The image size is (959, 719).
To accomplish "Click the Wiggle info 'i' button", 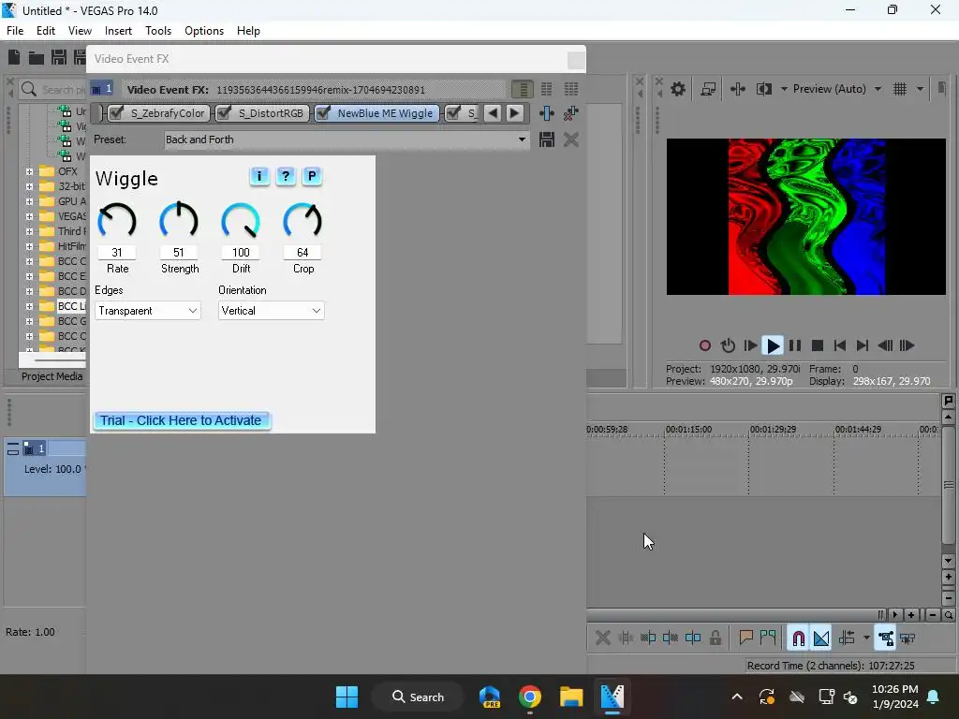I will pos(259,177).
